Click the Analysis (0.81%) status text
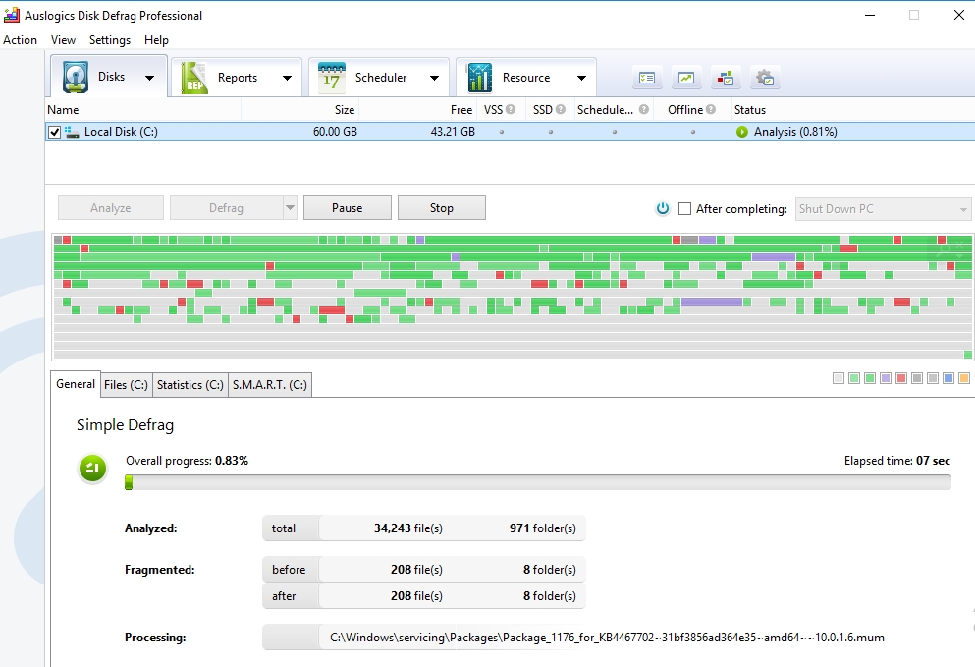The image size is (975, 667). pyautogui.click(x=795, y=132)
